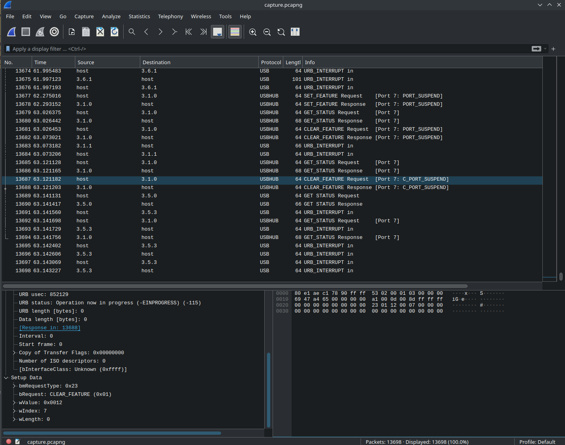Save this capture file

(x=86, y=32)
